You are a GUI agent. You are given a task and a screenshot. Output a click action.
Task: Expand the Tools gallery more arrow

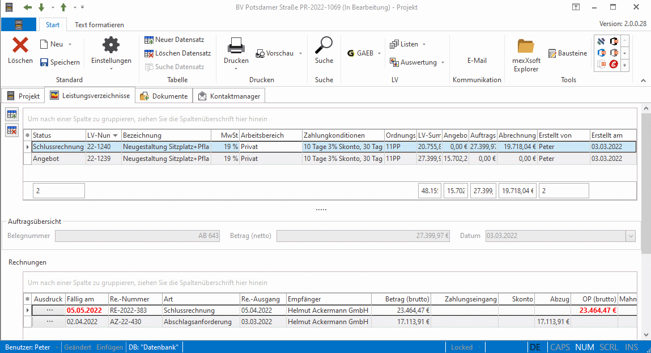[625, 65]
